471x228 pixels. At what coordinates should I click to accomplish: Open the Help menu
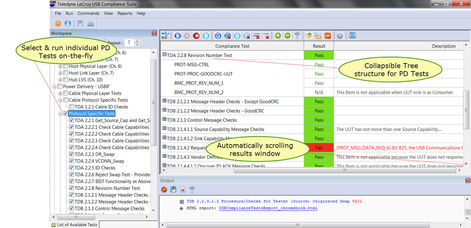141,13
